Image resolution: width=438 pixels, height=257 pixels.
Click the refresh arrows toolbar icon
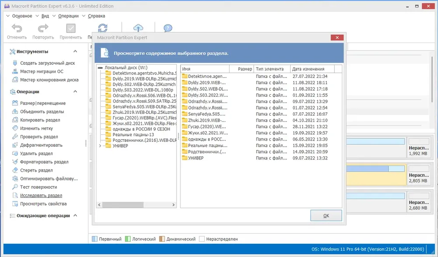(102, 28)
